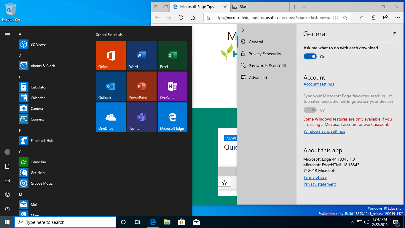
Task: Collapse the Edge settings pane chevron
Action: point(243,30)
